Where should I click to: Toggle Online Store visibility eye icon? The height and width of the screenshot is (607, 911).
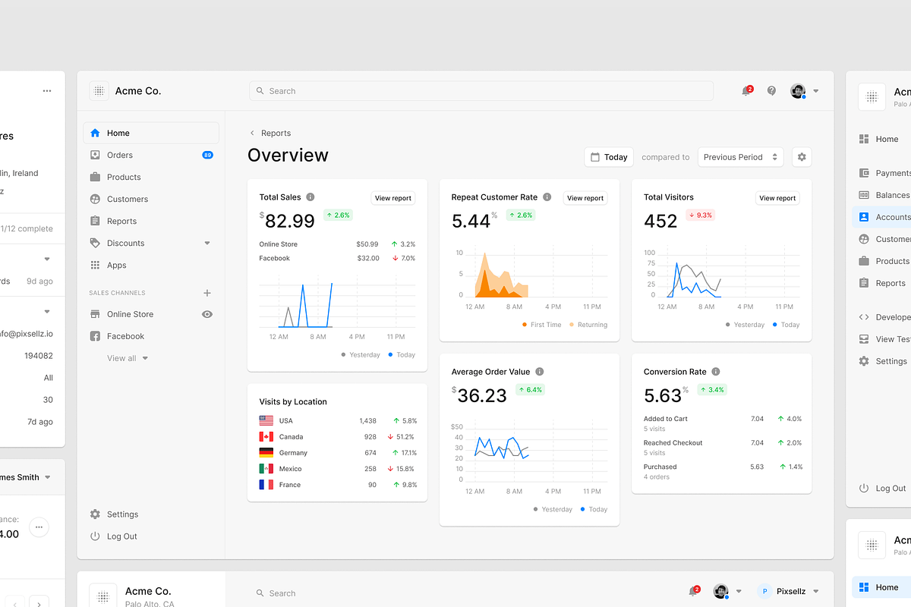point(206,313)
